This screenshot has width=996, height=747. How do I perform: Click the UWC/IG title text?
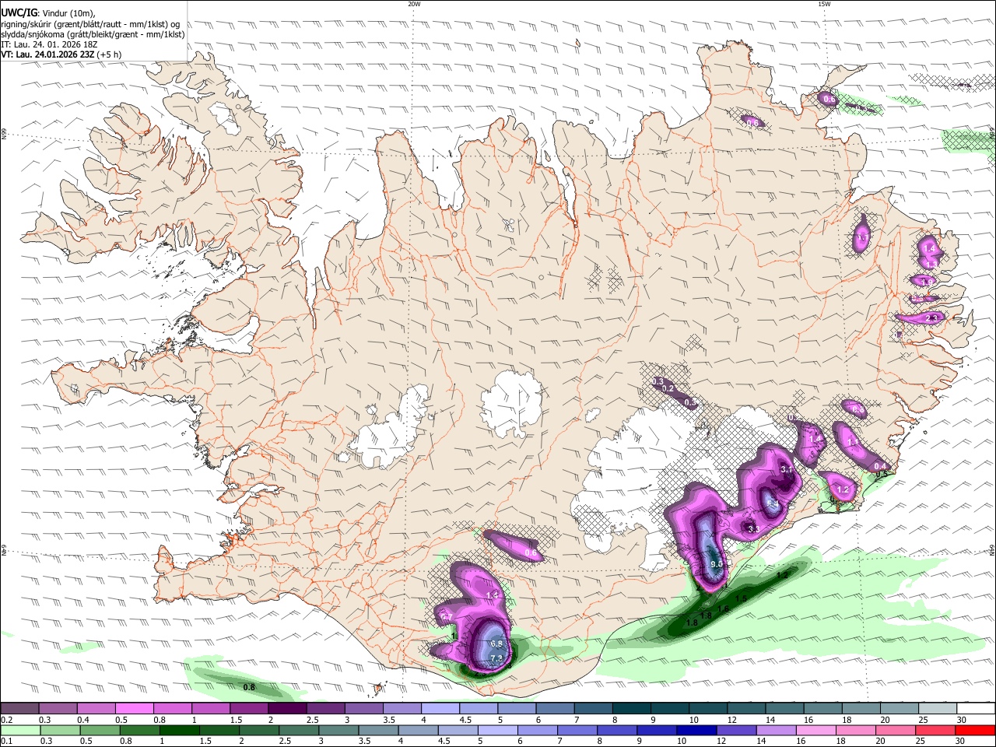pyautogui.click(x=19, y=12)
